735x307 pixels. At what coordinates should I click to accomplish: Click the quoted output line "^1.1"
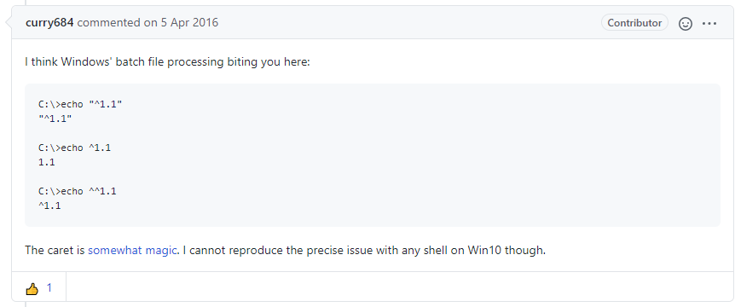pyautogui.click(x=55, y=119)
